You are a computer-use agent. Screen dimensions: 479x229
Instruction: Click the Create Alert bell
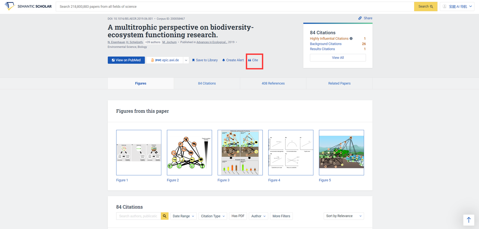point(233,60)
